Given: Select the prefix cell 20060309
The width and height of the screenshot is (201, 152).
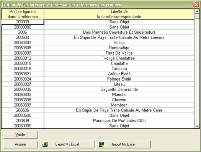Looking at the screenshot, I should 23,53.
